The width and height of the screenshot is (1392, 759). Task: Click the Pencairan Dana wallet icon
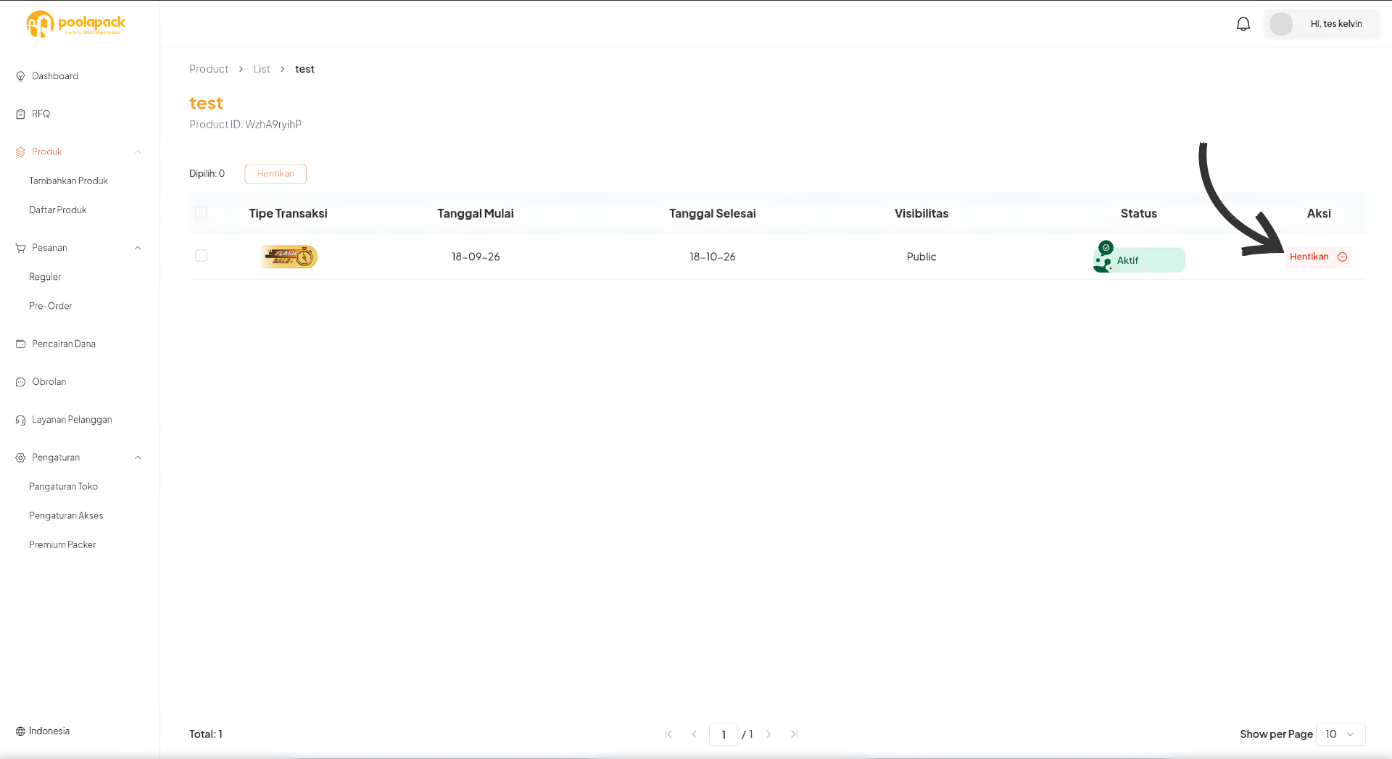point(20,344)
